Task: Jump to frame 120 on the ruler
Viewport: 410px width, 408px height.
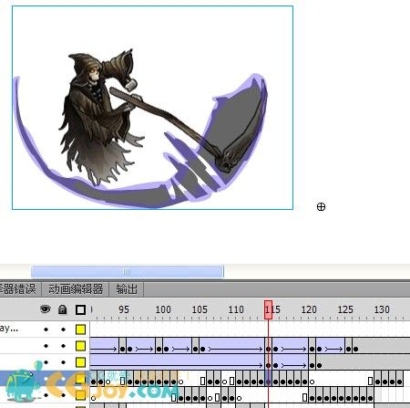Action: pos(309,309)
